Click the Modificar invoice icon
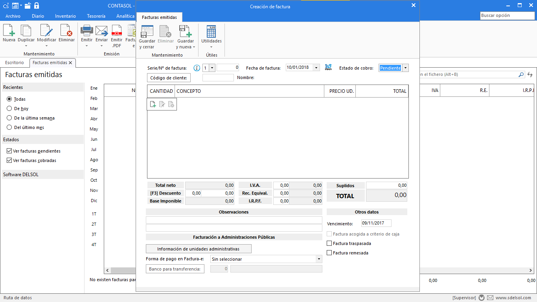The width and height of the screenshot is (537, 302). click(46, 31)
